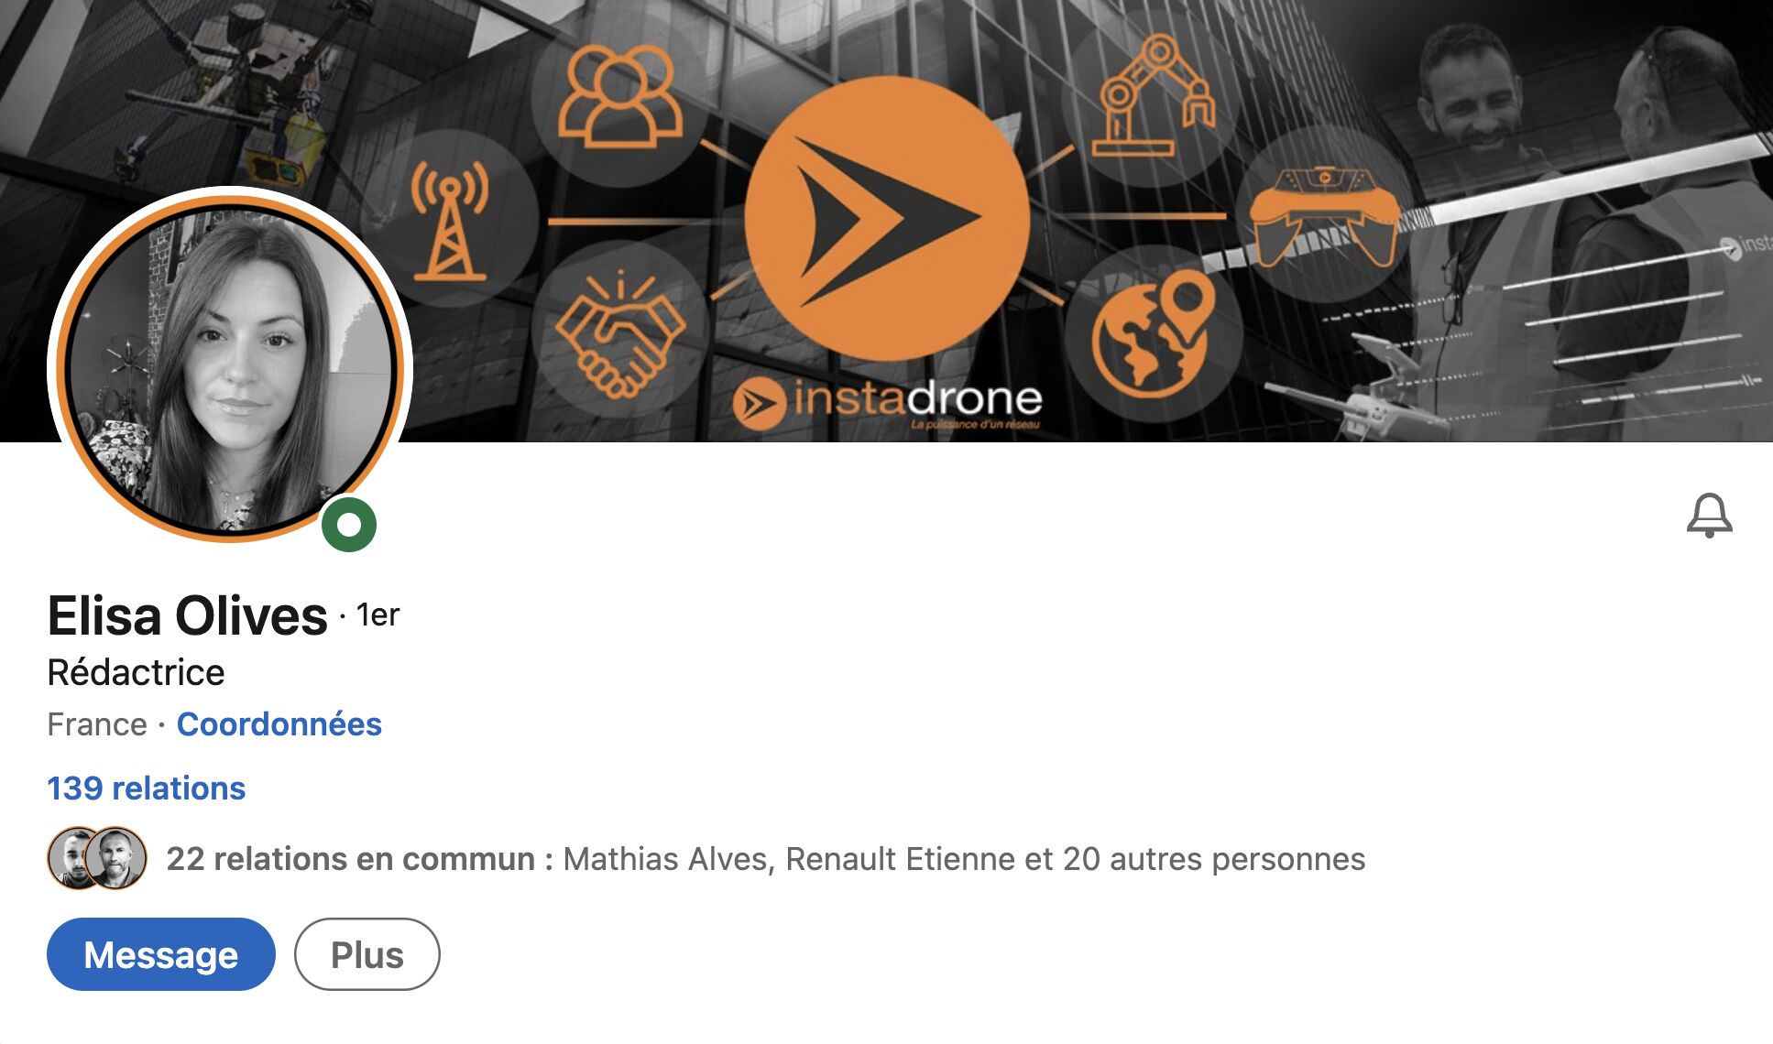Screen dimensions: 1773x1044
Task: Click the green online status indicator
Action: tap(349, 525)
